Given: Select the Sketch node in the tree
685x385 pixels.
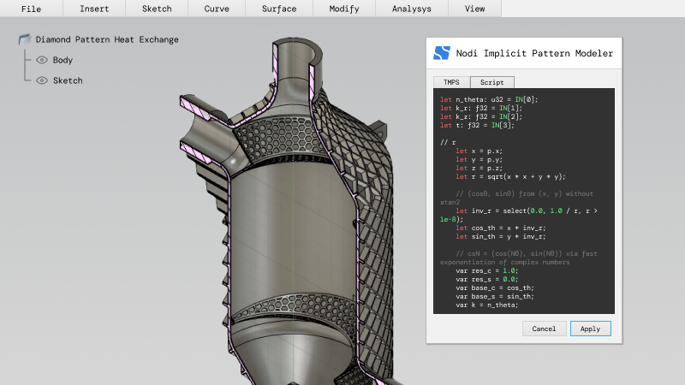Looking at the screenshot, I should click(68, 80).
